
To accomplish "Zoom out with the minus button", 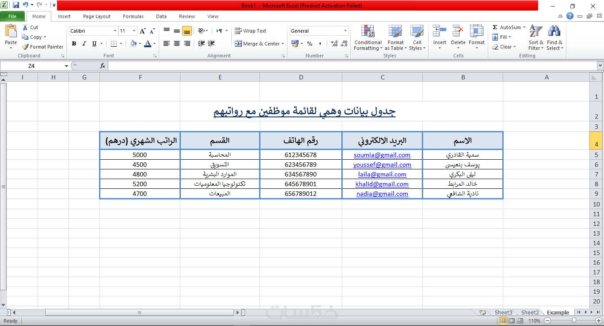I will click(x=547, y=321).
